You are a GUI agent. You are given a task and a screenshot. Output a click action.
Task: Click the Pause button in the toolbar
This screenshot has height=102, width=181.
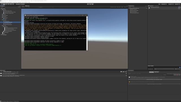(90, 4)
